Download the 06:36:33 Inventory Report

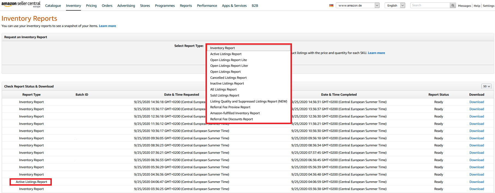[477, 160]
